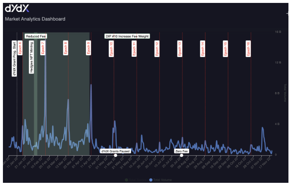291x185 pixels.
Task: Select the Epoch 8 annotation label
Action: [65, 48]
